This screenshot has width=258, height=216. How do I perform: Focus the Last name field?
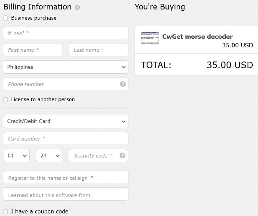click(x=98, y=50)
